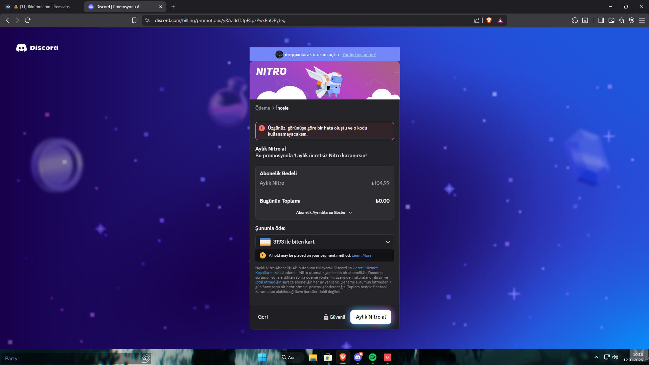This screenshot has width=649, height=365.
Task: Click the 'Şununla öde:' label
Action: point(270,228)
